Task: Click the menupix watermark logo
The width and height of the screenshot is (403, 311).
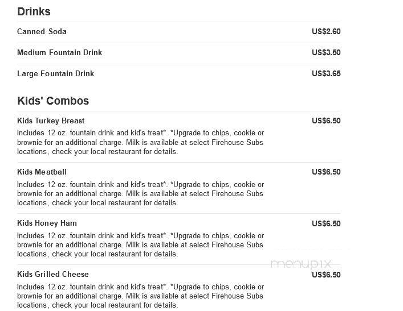Action: (x=301, y=264)
